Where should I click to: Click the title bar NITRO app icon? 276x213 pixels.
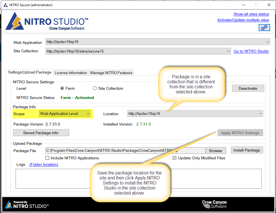point(6,5)
